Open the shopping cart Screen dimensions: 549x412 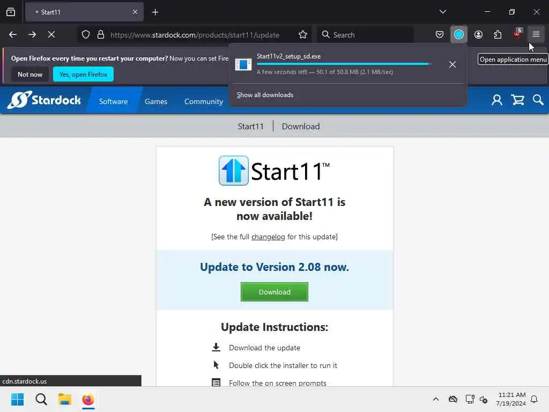[517, 100]
